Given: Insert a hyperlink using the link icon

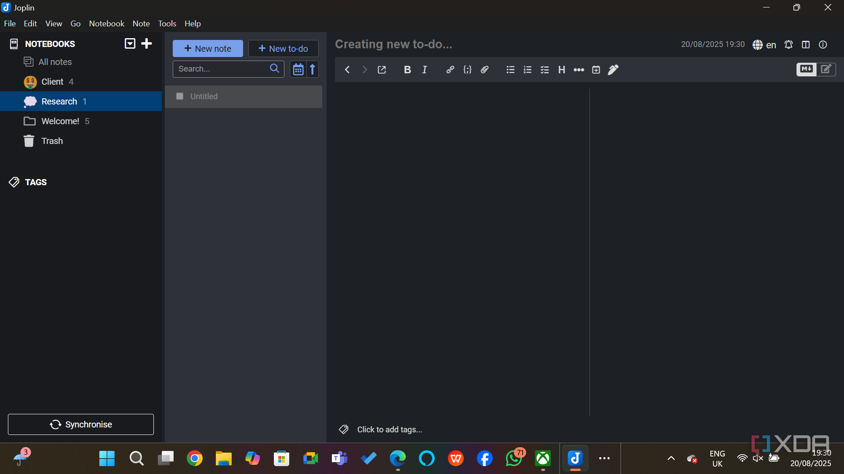Looking at the screenshot, I should pos(450,70).
